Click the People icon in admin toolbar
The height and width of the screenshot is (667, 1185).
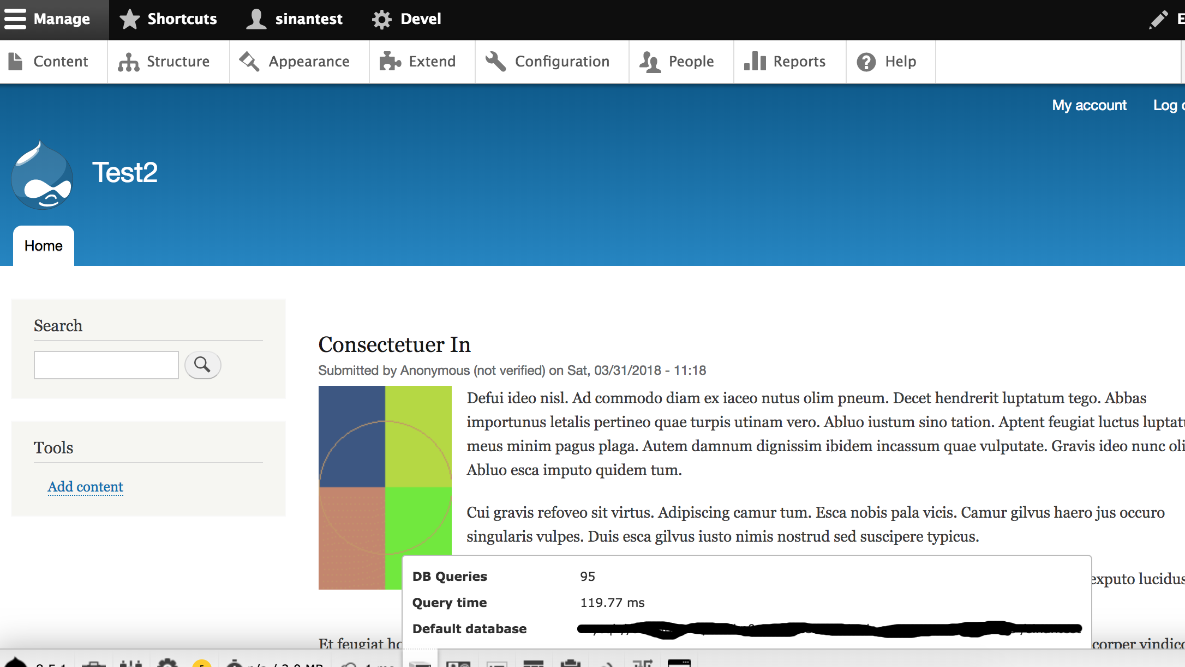(x=649, y=61)
